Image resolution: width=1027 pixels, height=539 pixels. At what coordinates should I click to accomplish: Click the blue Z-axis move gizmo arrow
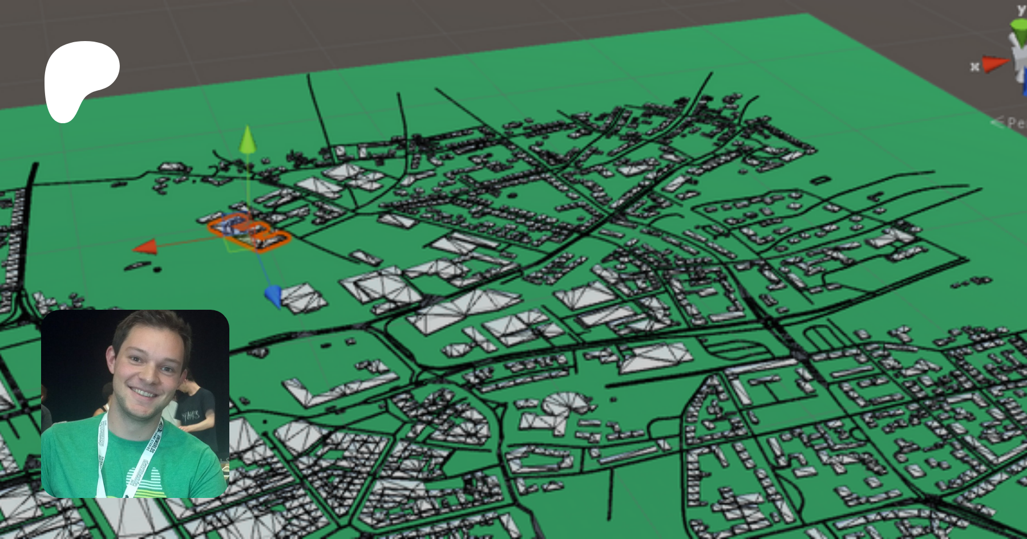pos(274,295)
